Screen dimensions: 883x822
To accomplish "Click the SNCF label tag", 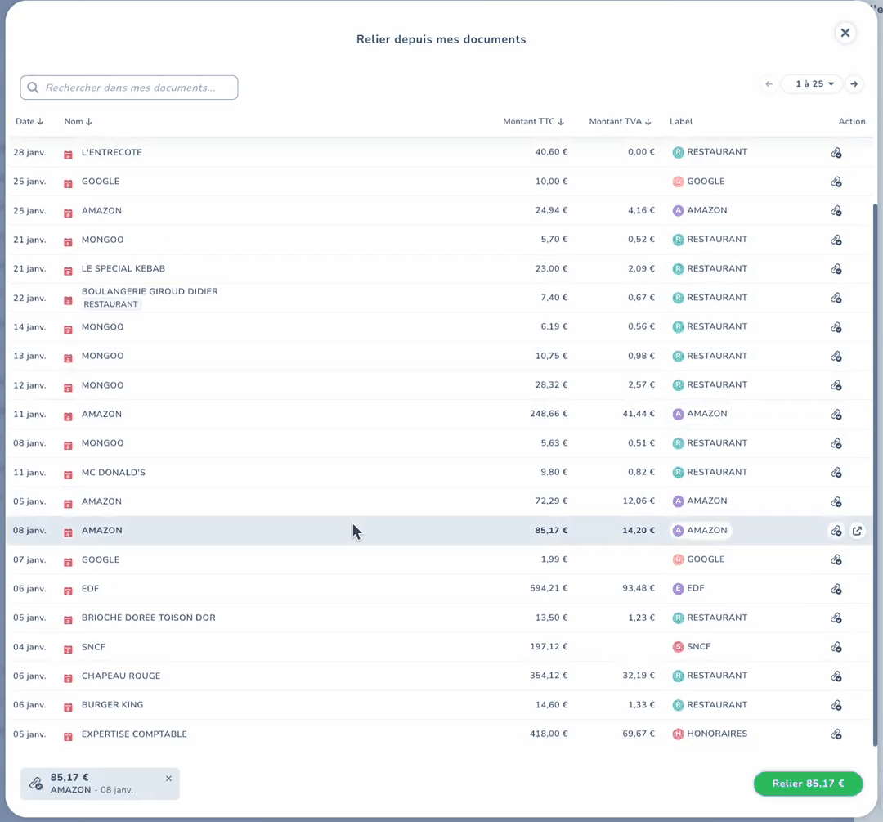I will (x=692, y=646).
